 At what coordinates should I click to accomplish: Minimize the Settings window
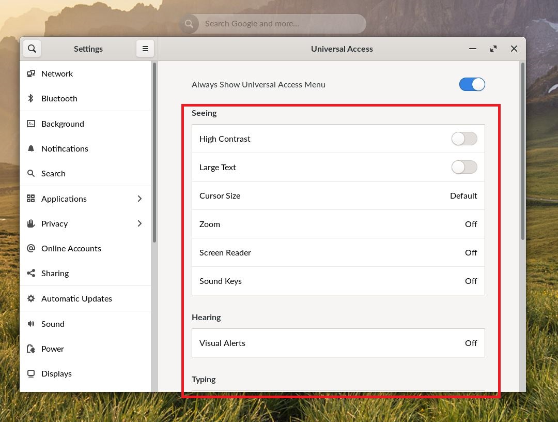(x=473, y=49)
